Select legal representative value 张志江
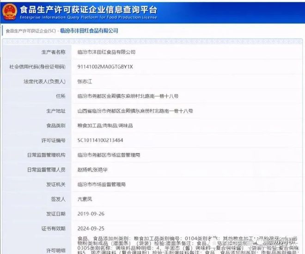 click(85, 82)
